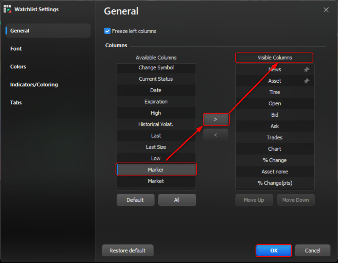Select Change Symbol in Available Columns

(156, 68)
